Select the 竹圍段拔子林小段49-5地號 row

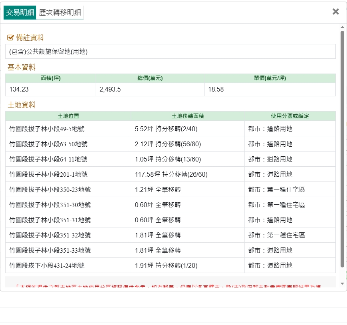pos(47,129)
